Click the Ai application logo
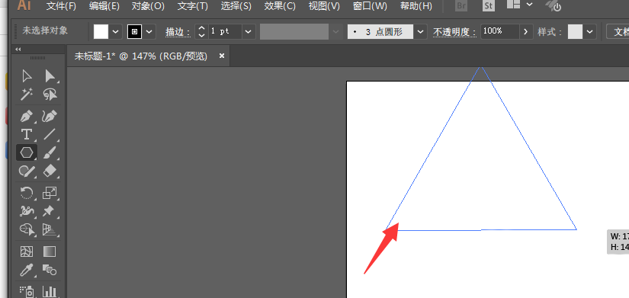Image resolution: width=629 pixels, height=298 pixels. [24, 5]
